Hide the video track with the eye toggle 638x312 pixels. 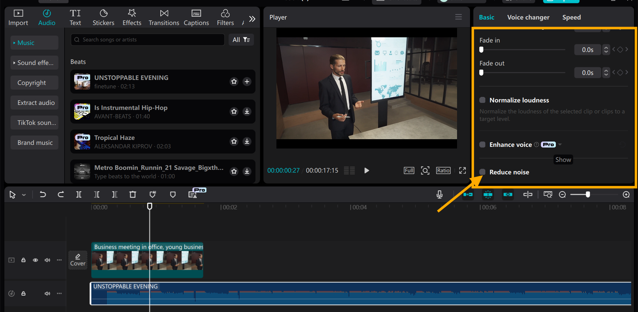point(35,260)
